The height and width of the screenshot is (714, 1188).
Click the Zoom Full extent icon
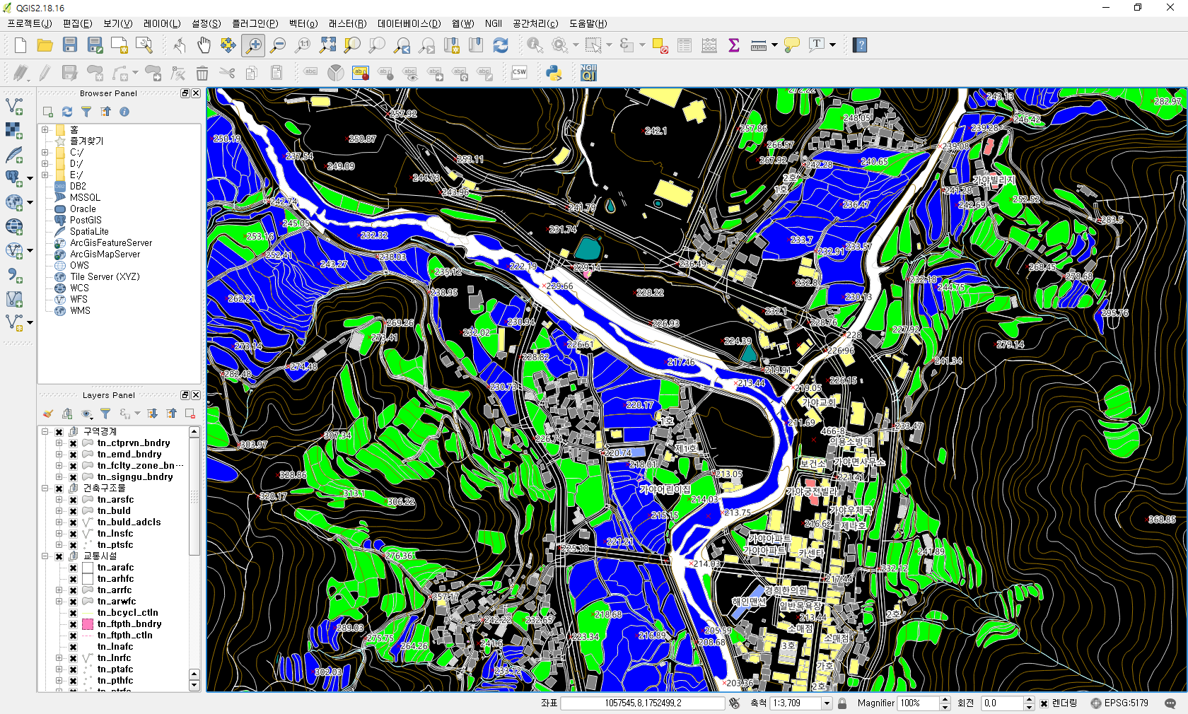point(327,45)
